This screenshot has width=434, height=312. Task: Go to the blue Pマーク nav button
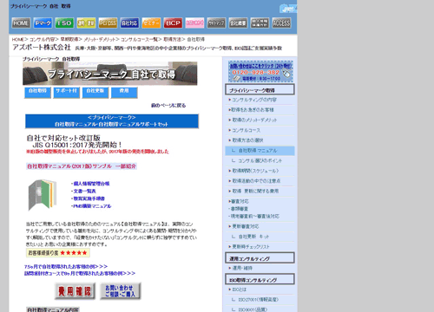(x=43, y=23)
